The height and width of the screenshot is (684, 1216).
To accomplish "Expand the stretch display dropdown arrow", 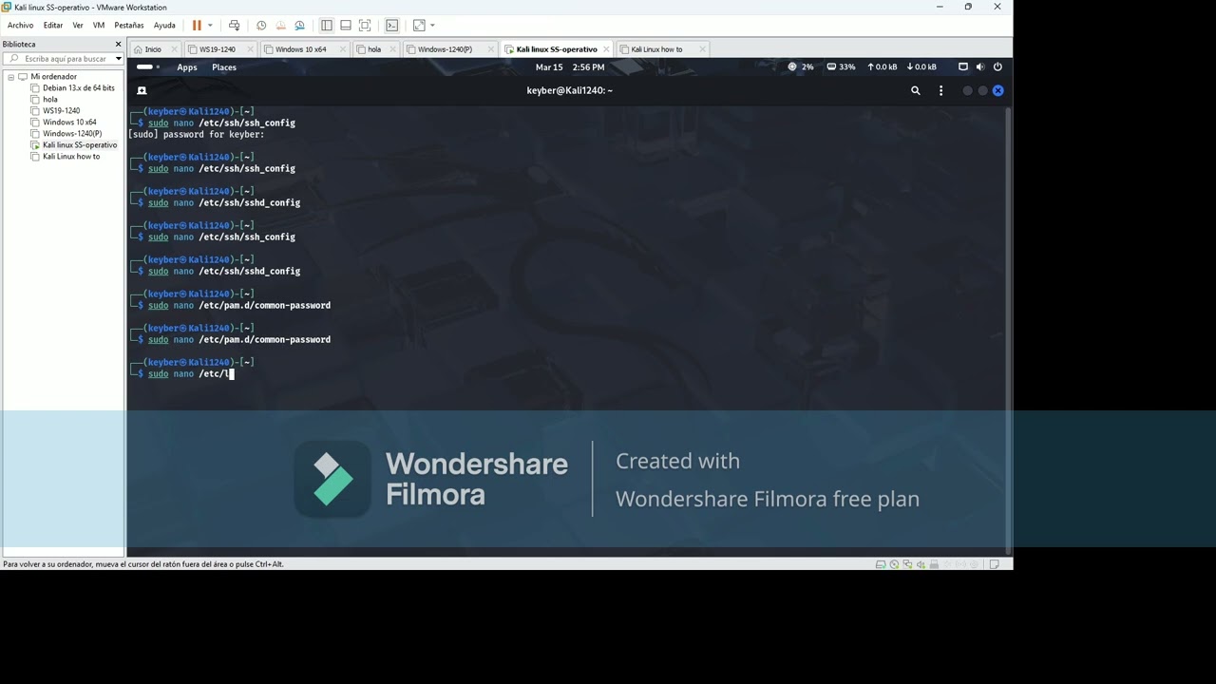I will pos(432,26).
